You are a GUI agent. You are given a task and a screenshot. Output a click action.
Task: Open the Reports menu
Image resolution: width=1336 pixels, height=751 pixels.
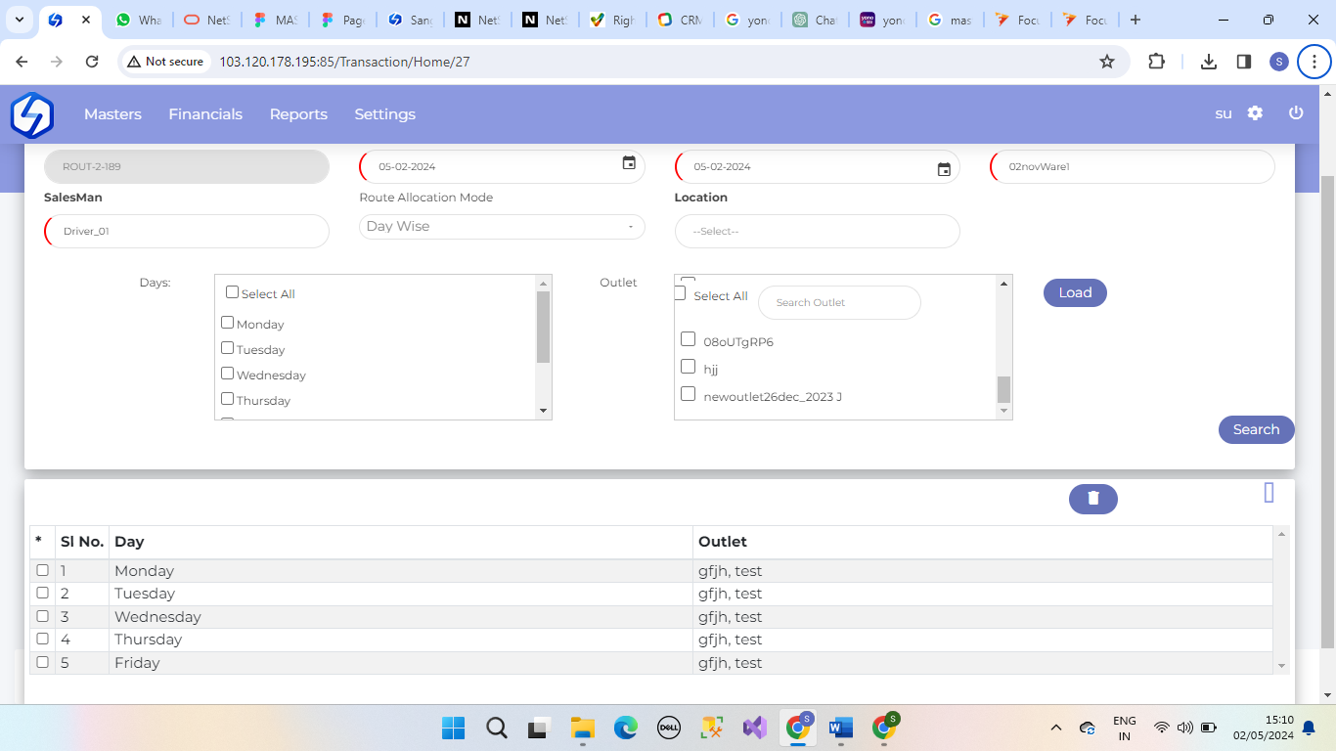pos(298,114)
